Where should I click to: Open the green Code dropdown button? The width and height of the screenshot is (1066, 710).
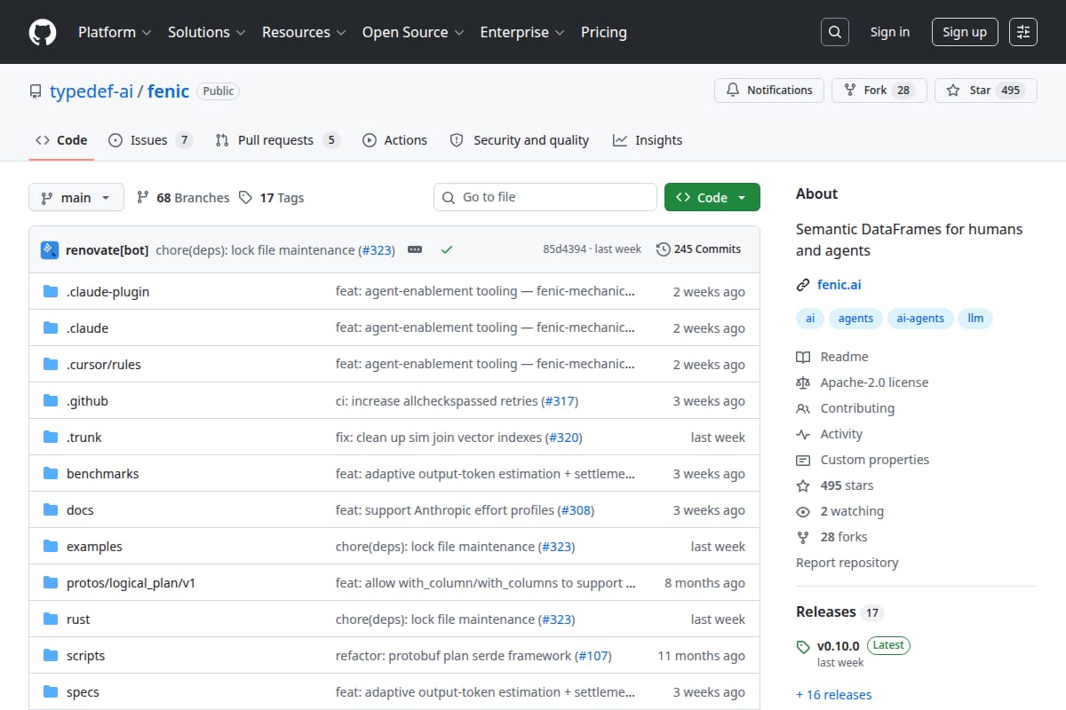pyautogui.click(x=712, y=197)
